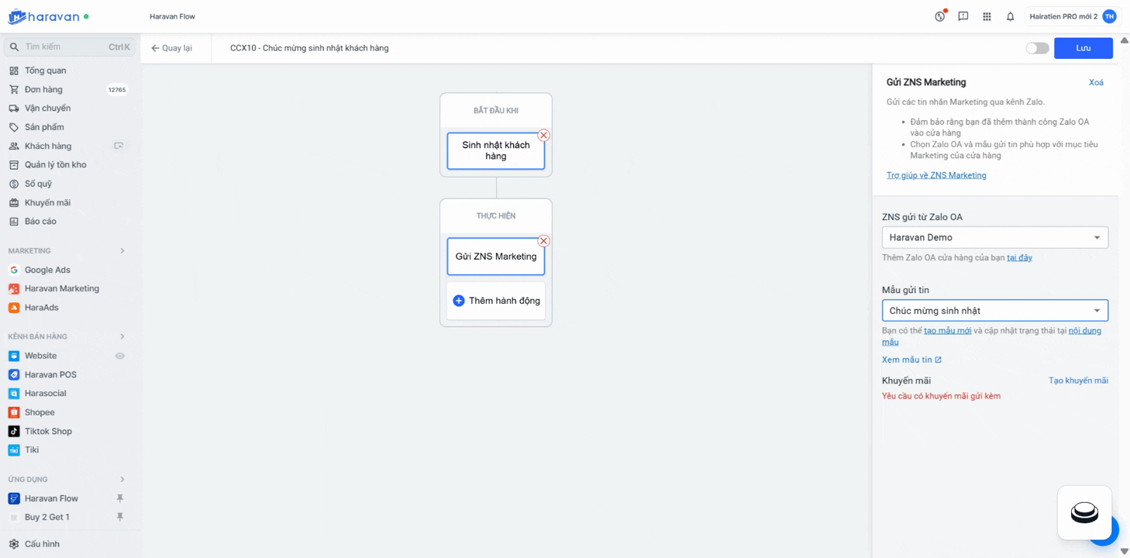Screen dimensions: 1130x558
Task: Open the apps grid icon
Action: pyautogui.click(x=987, y=16)
